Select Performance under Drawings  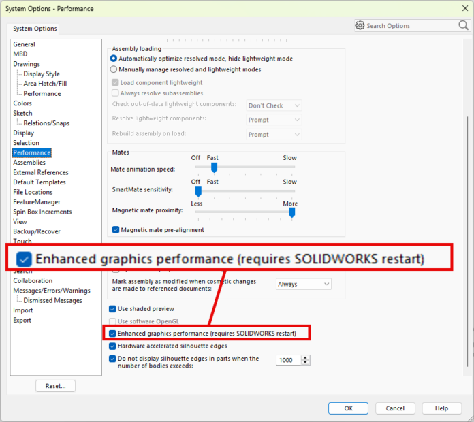(42, 94)
